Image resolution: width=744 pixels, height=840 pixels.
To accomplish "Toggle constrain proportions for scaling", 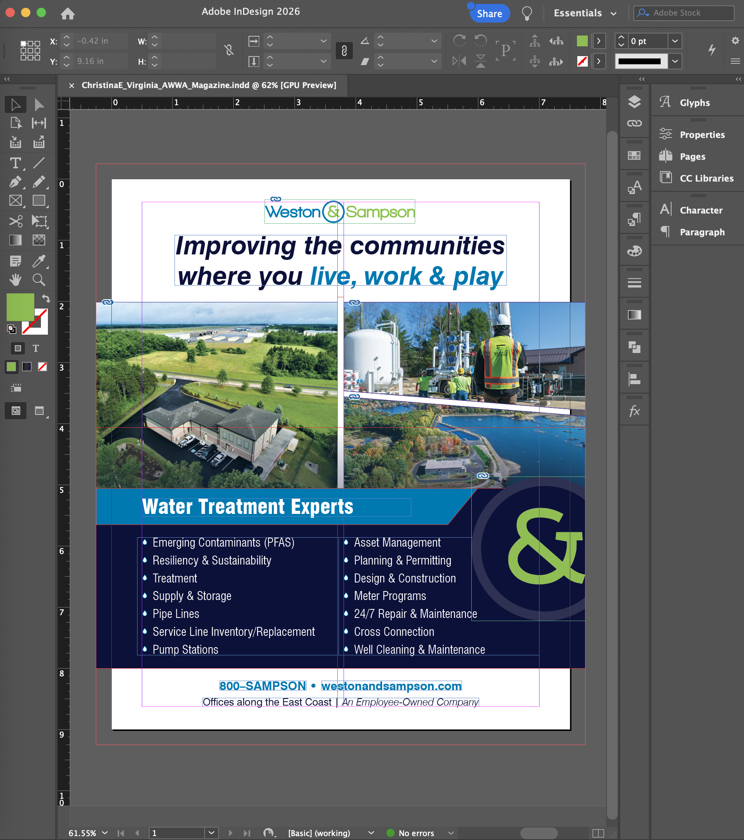I will [x=344, y=51].
